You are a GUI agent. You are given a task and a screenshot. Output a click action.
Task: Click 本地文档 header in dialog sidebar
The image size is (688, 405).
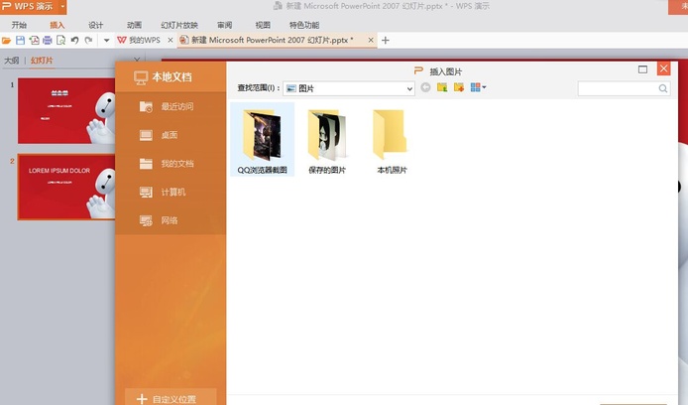pyautogui.click(x=172, y=77)
